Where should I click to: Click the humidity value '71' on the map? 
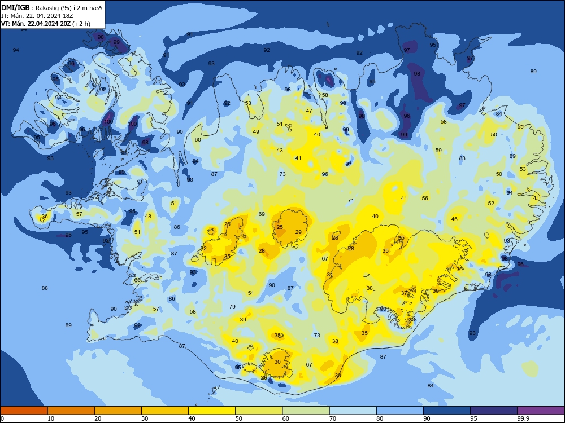[351, 200]
